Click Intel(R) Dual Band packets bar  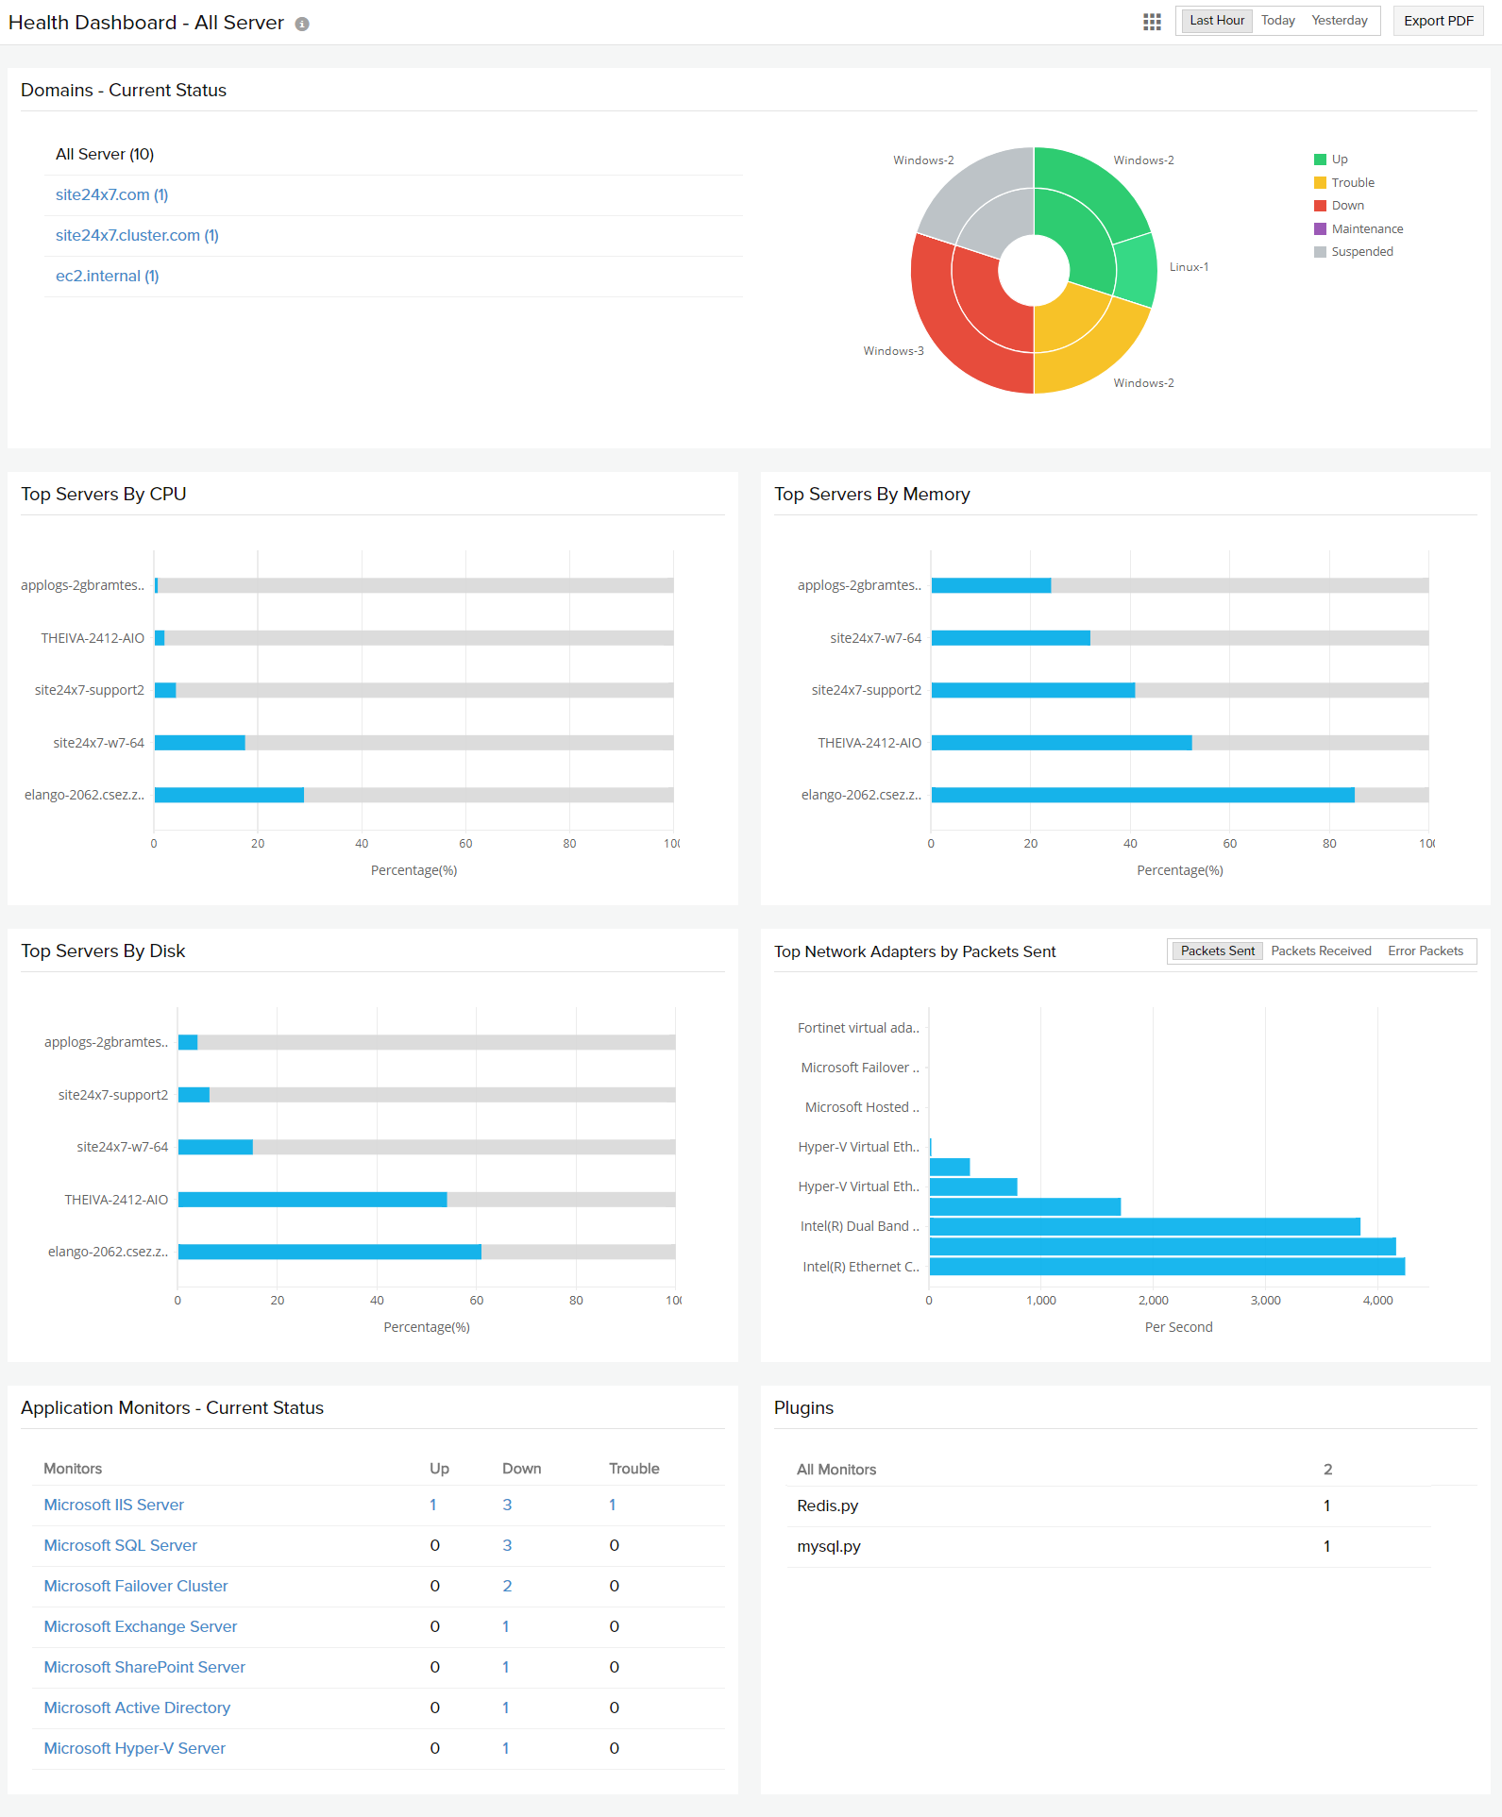pos(1144,1227)
